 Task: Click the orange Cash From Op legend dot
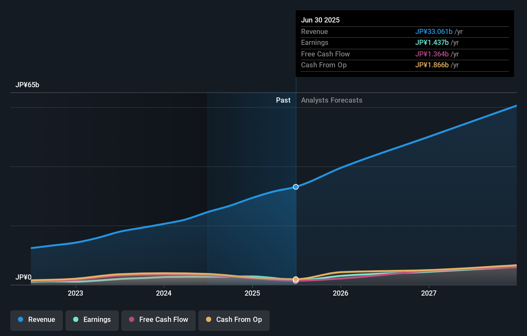point(210,320)
